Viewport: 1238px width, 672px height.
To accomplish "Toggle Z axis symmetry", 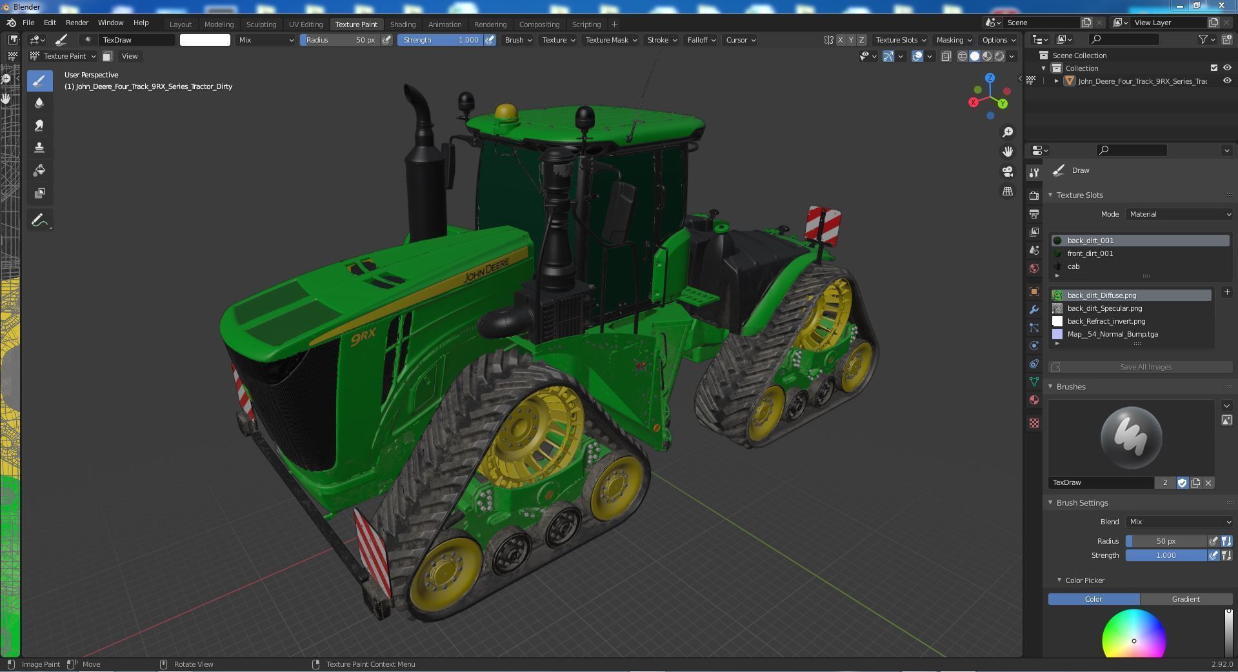I will pos(861,40).
